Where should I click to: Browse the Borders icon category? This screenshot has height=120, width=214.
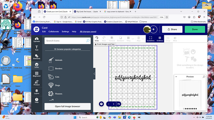(x=55, y=68)
